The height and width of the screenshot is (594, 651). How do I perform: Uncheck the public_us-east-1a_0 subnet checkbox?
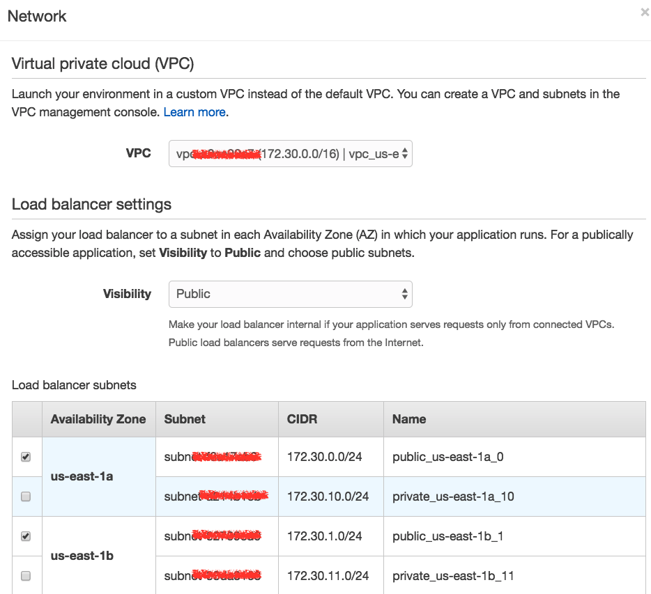pyautogui.click(x=26, y=457)
